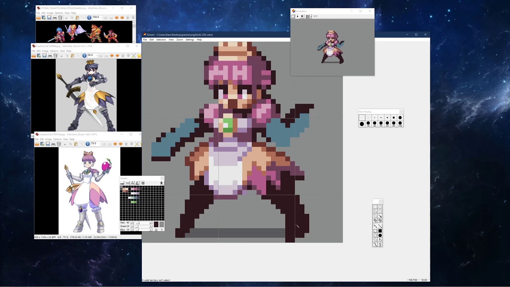Viewport: 510px width, 287px height.
Task: Click the Red slider right arrow
Action: (151, 222)
